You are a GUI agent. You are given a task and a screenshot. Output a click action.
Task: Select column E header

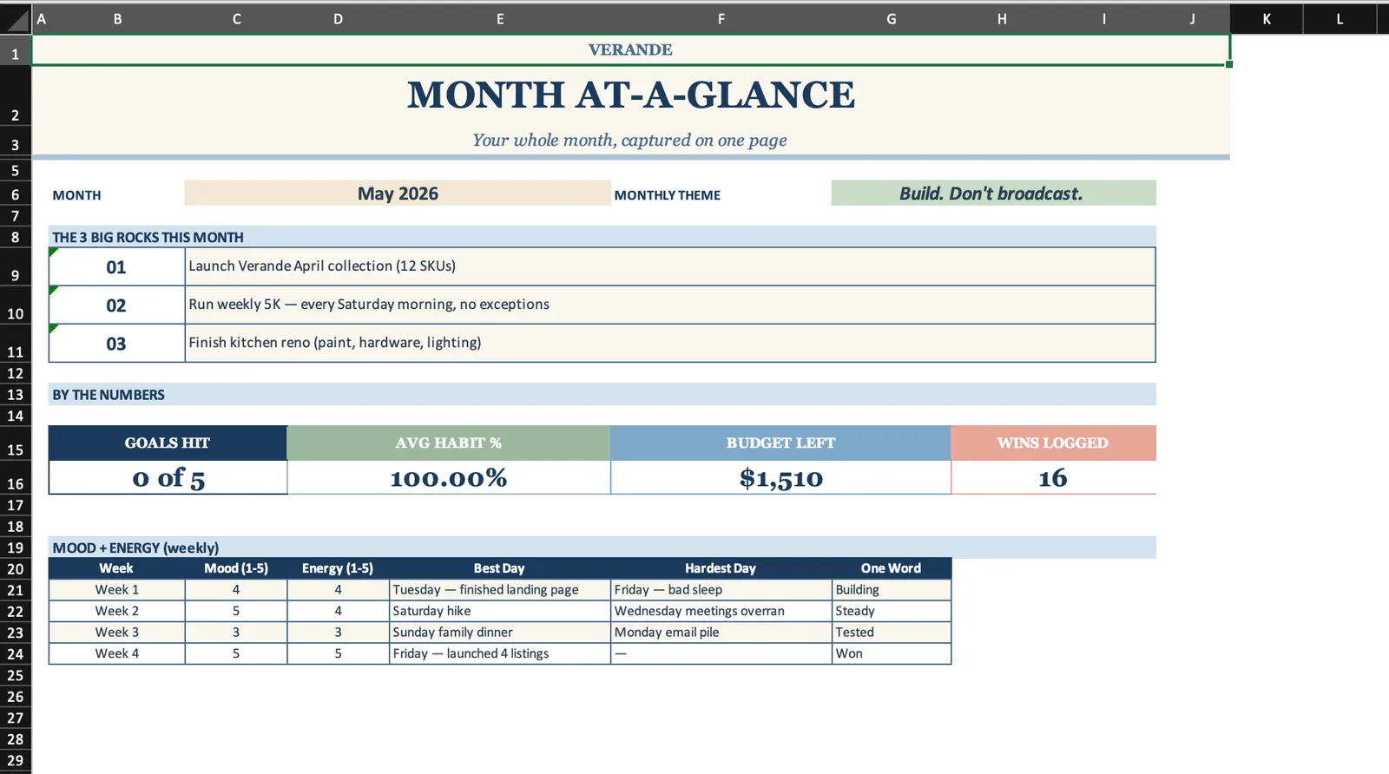pyautogui.click(x=500, y=18)
